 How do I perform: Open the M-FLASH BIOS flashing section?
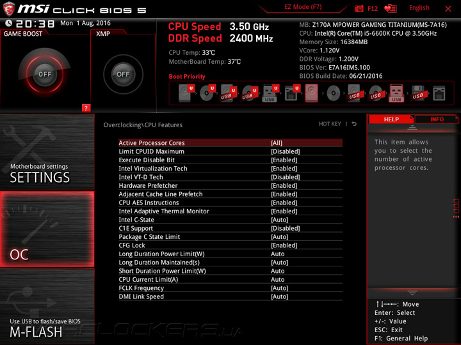tap(47, 307)
